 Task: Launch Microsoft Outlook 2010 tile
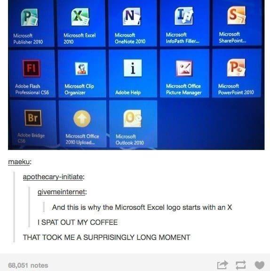coord(133,124)
